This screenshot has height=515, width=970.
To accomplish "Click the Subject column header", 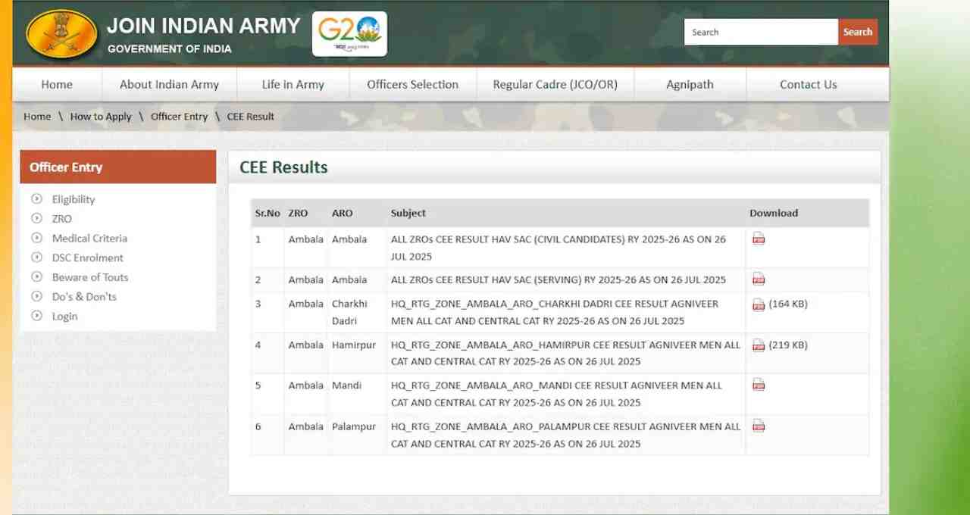I will pyautogui.click(x=408, y=214).
